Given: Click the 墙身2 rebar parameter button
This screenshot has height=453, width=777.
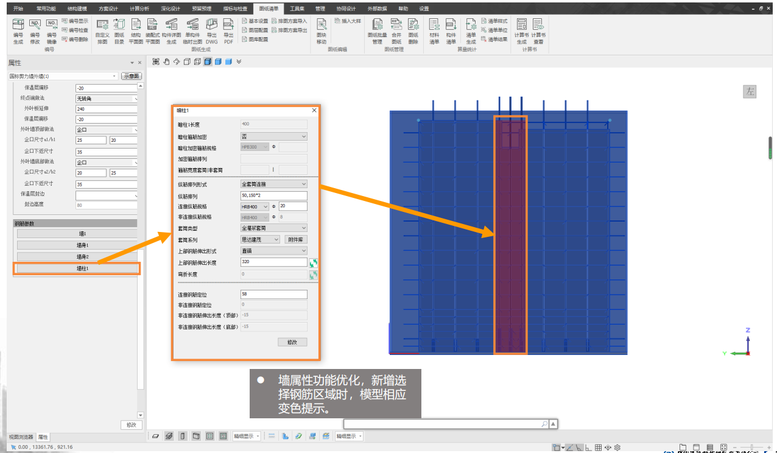Looking at the screenshot, I should click(77, 256).
